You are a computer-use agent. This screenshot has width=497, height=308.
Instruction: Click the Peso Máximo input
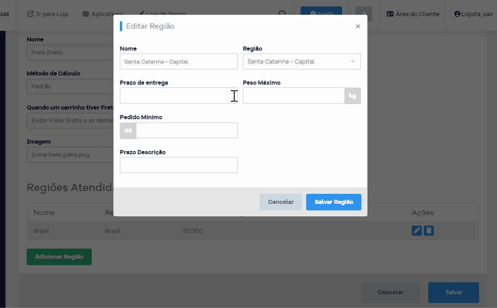[294, 96]
